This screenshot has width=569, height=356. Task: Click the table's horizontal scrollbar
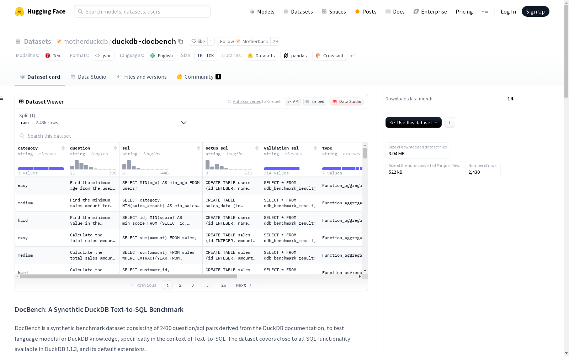pos(128,276)
